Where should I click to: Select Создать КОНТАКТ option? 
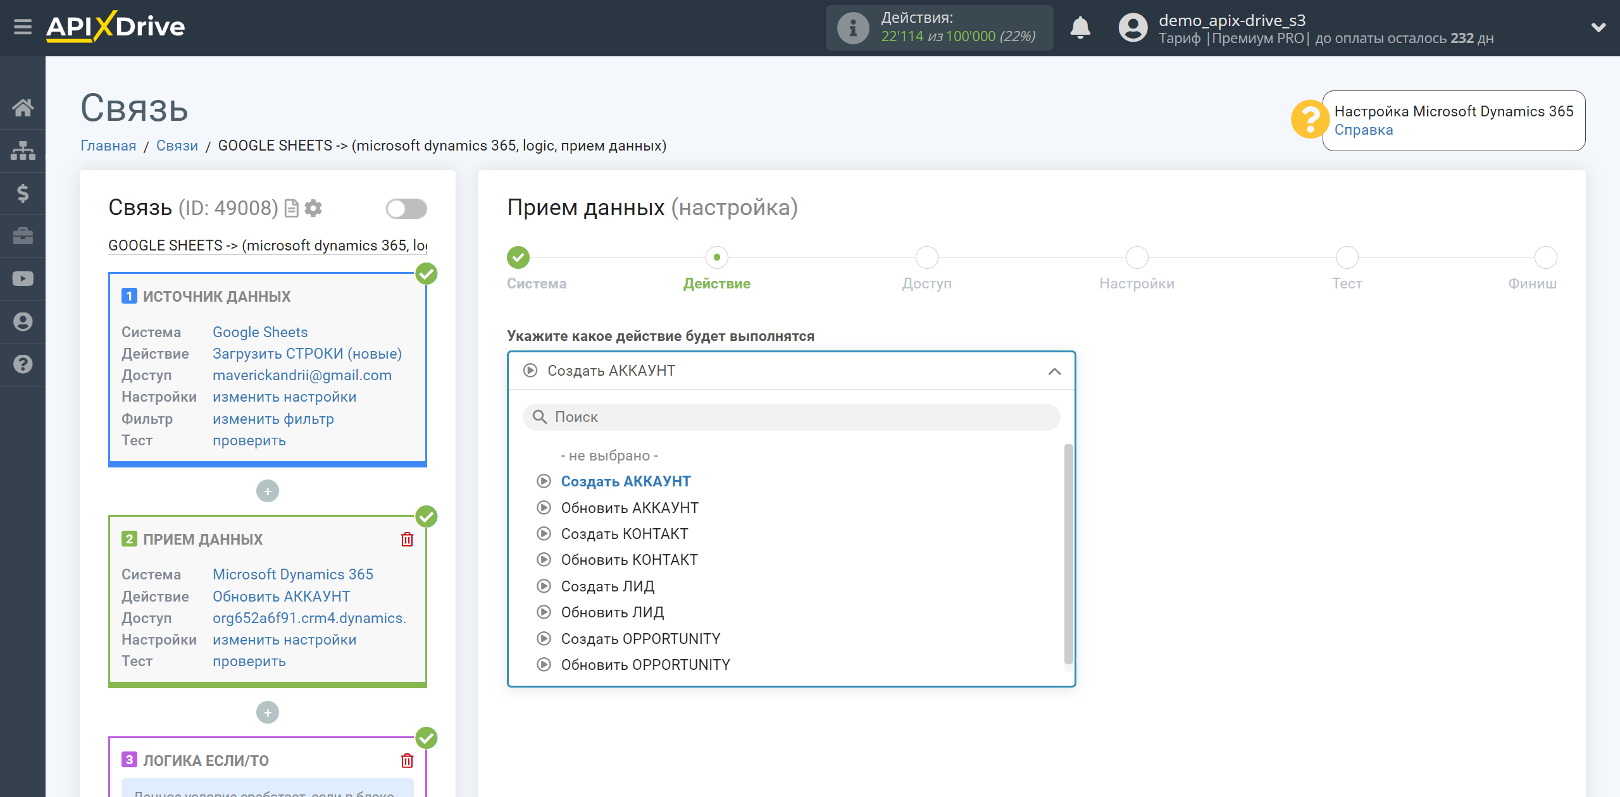tap(625, 534)
